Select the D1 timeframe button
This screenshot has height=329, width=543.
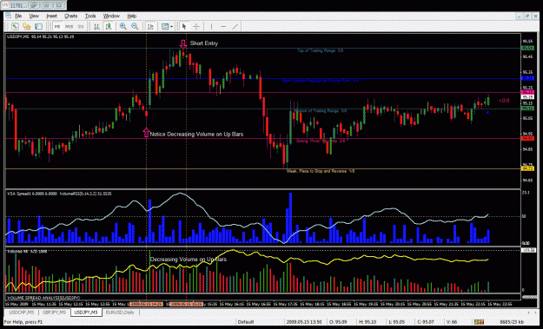click(81, 26)
